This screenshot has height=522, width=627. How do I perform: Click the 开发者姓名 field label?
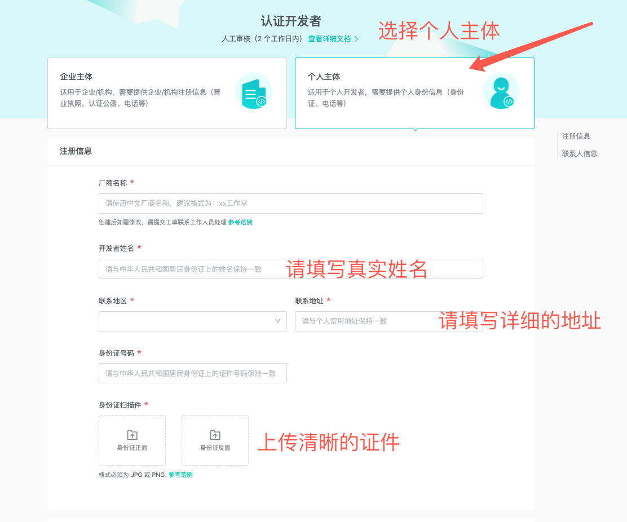[116, 249]
